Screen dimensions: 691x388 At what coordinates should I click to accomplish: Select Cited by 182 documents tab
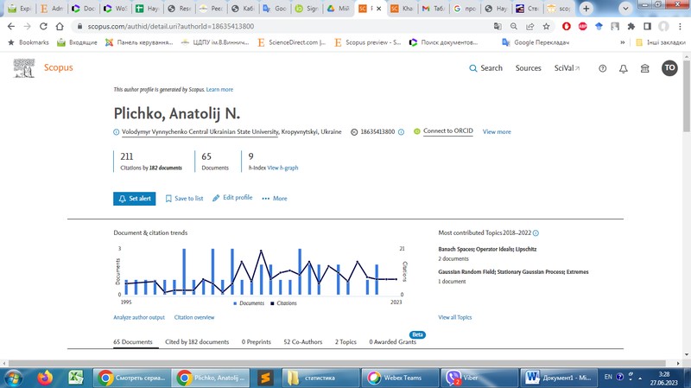click(x=197, y=342)
